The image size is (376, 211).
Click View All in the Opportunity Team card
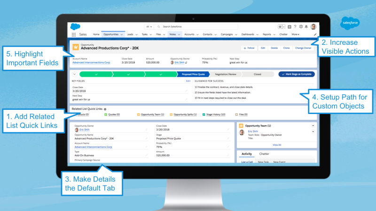(277, 145)
